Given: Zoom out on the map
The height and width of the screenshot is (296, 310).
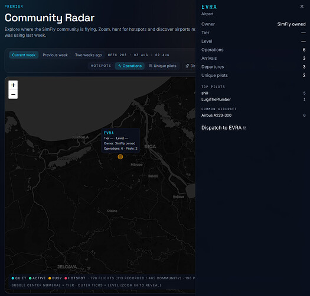Looking at the screenshot, I should coord(13,94).
